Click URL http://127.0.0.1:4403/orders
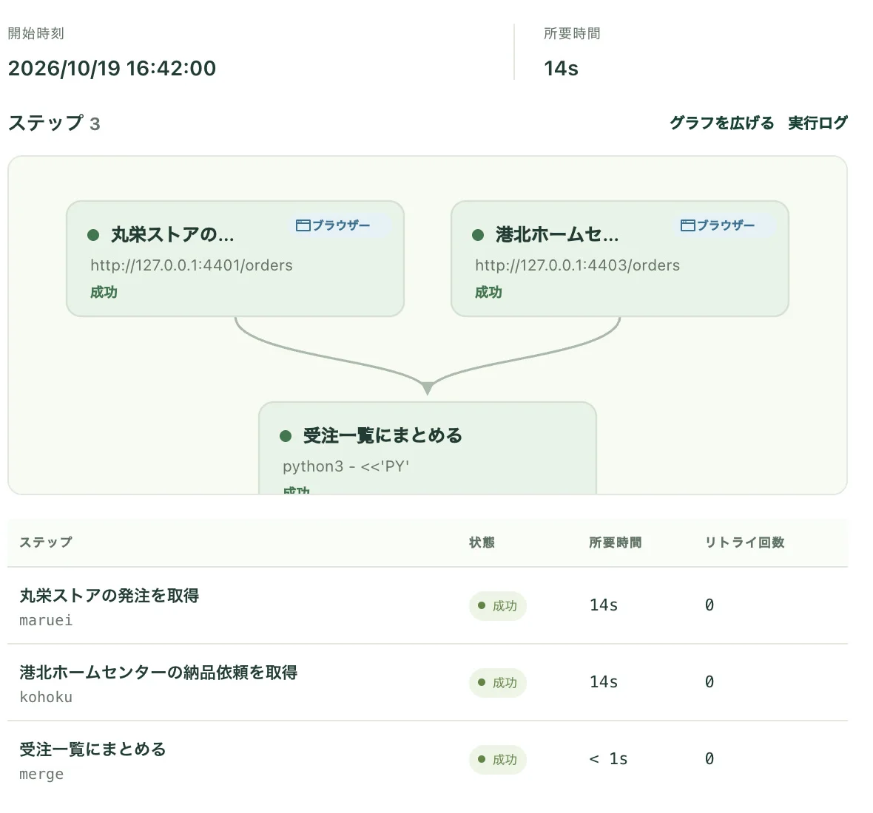 coord(577,265)
